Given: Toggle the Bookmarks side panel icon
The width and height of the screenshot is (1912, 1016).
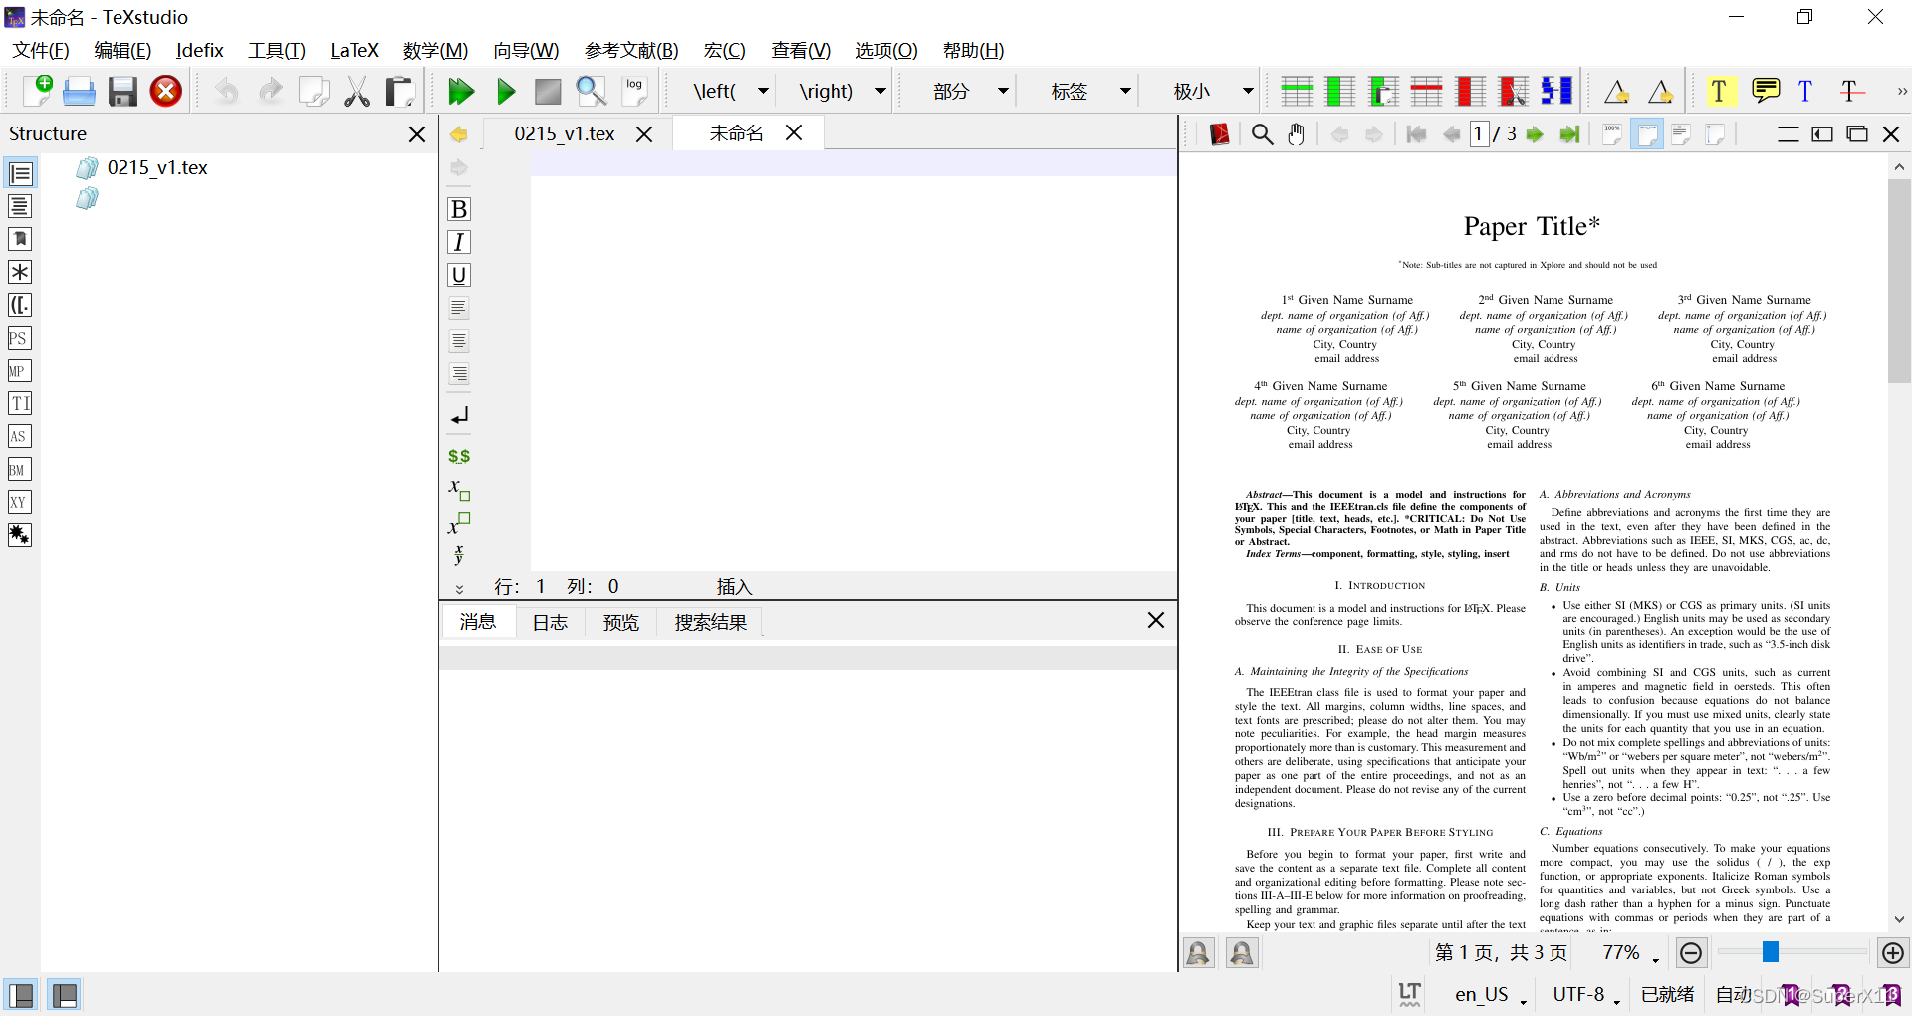Looking at the screenshot, I should point(20,239).
